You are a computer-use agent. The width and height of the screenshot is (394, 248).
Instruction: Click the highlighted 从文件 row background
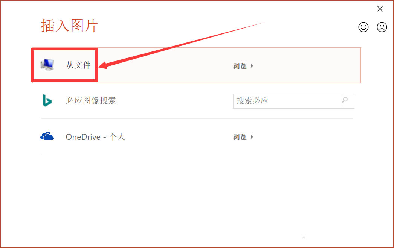[x=197, y=65]
